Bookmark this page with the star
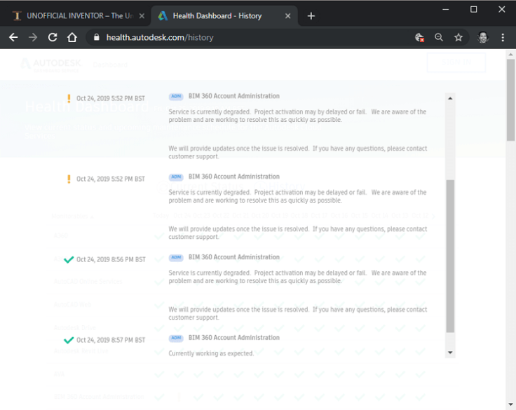Viewport: 516px width, 410px height. tap(459, 38)
